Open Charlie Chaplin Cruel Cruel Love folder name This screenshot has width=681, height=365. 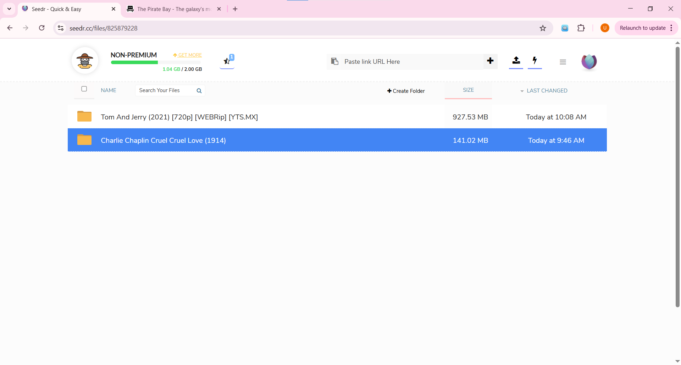[x=163, y=140]
